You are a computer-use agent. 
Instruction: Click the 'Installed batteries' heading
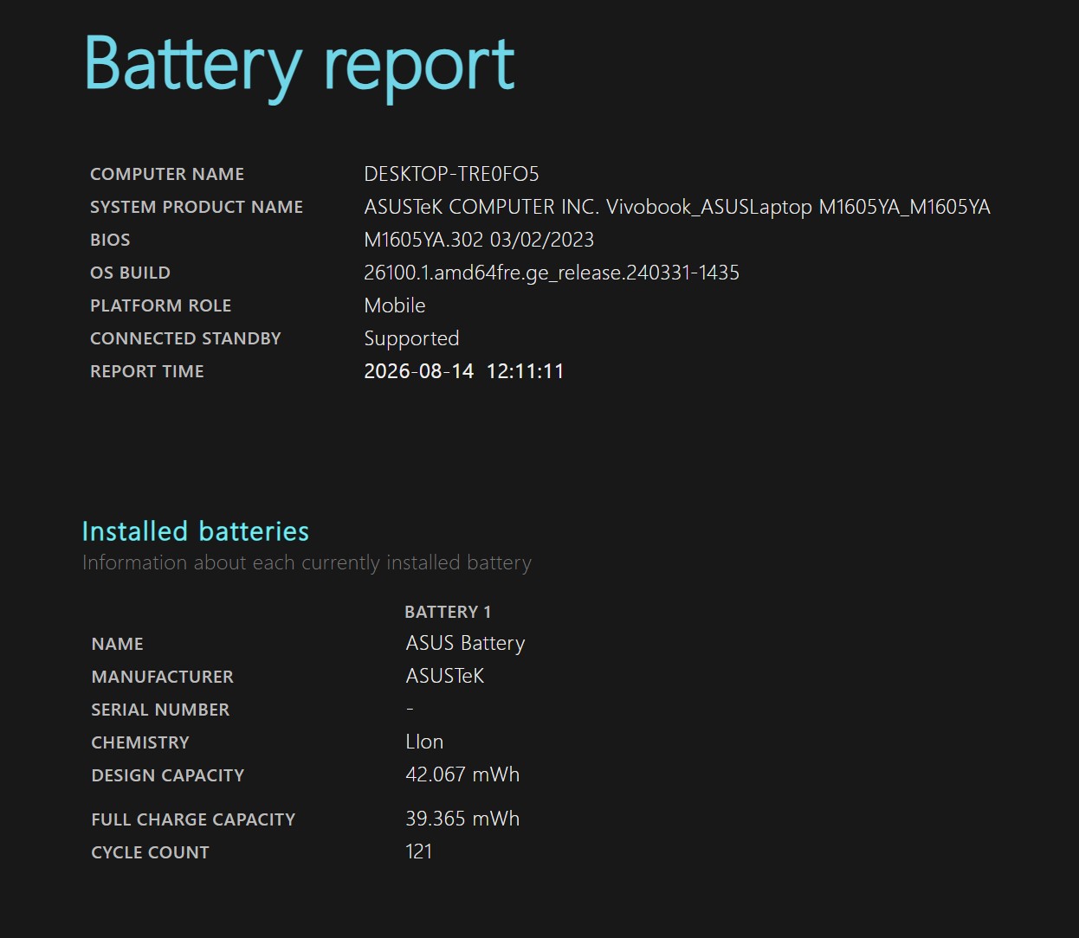click(x=196, y=530)
